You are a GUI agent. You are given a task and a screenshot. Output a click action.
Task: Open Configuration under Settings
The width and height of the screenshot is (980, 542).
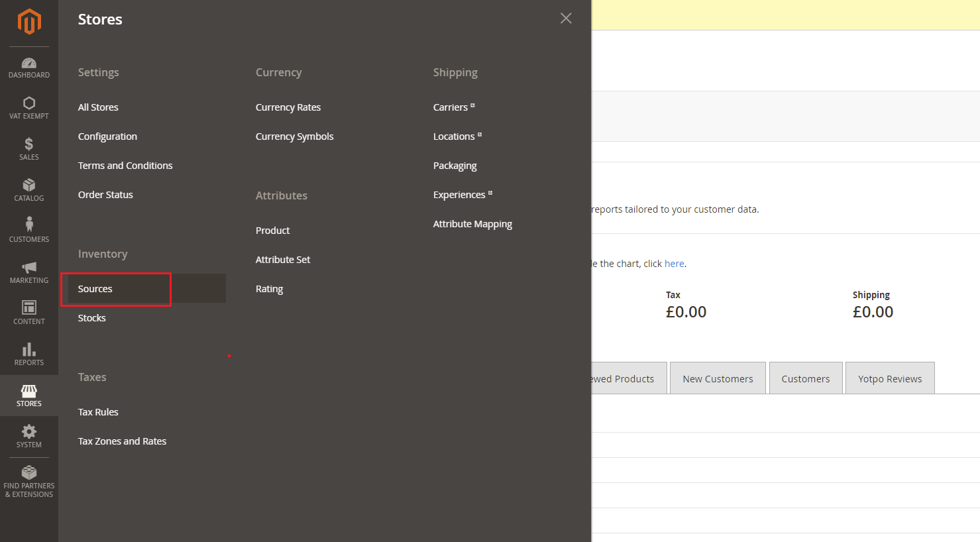click(107, 136)
